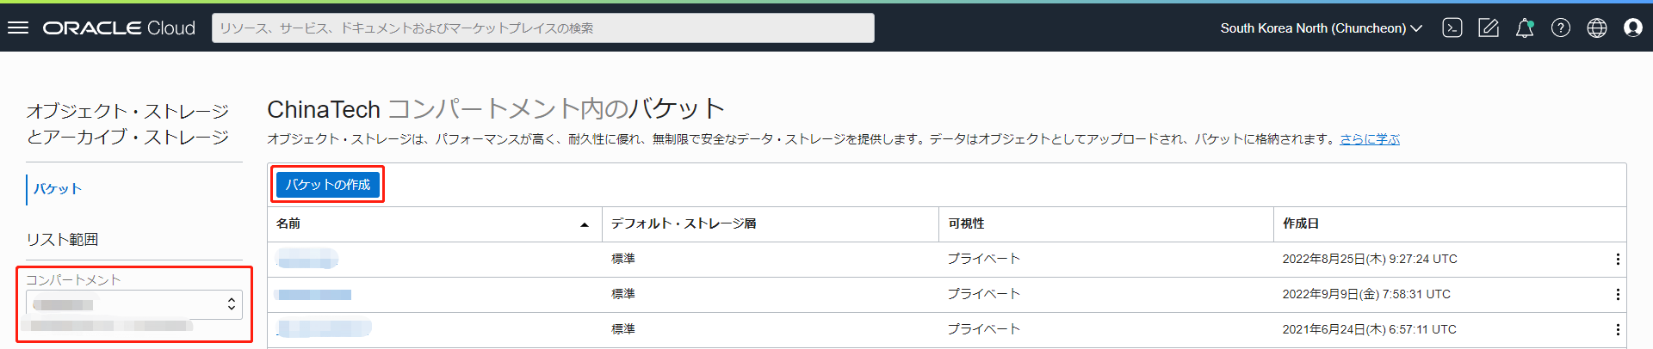Open the help question mark icon
Image resolution: width=1653 pixels, height=349 pixels.
coord(1561,28)
